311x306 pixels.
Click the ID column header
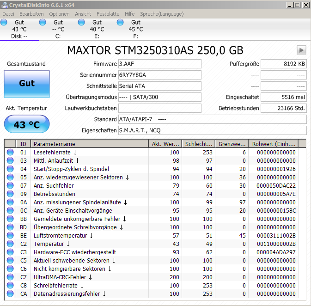click(x=23, y=144)
